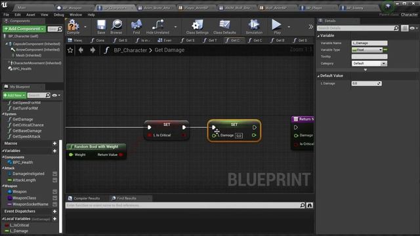Image resolution: width=420 pixels, height=236 pixels.
Task: Select GetCriticalChance function
Action: 28,125
